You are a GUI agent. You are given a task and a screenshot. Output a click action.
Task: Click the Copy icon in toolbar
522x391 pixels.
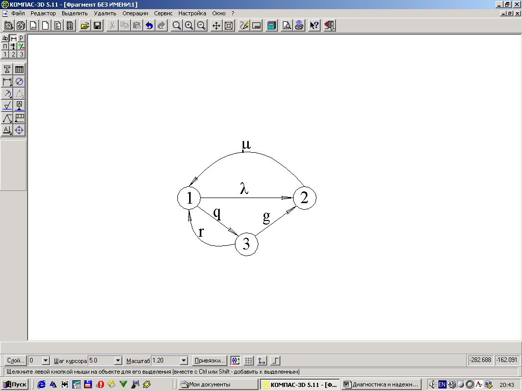(125, 25)
